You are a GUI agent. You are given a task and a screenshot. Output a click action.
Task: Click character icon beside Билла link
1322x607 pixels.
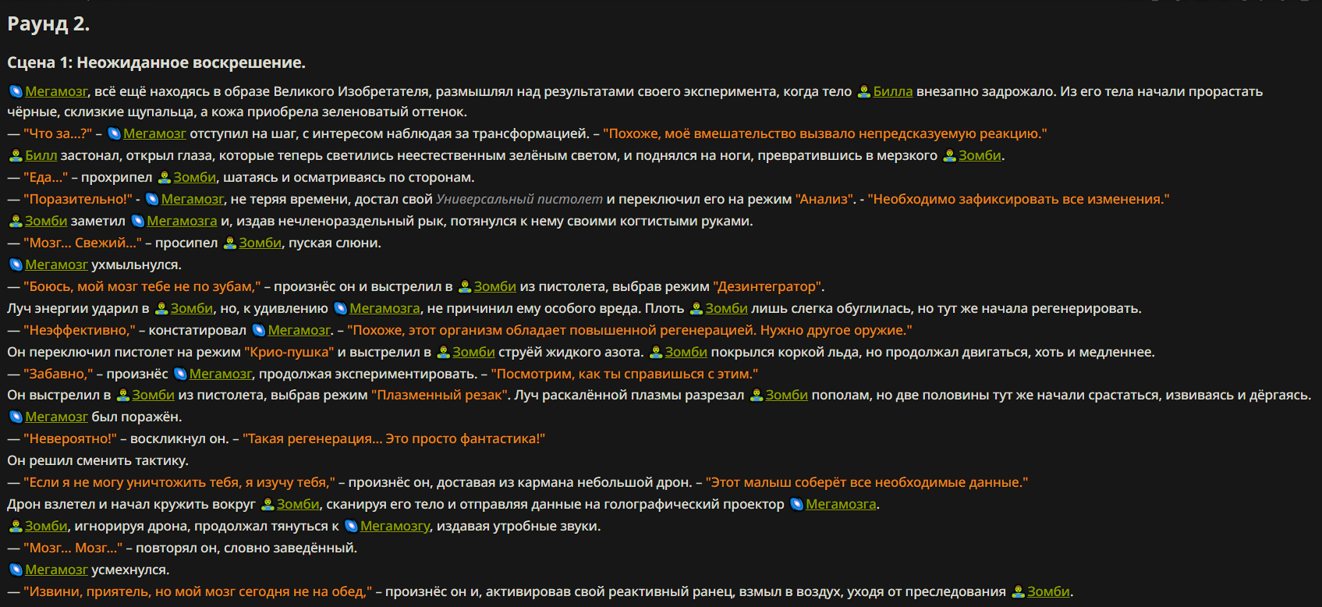click(x=863, y=91)
